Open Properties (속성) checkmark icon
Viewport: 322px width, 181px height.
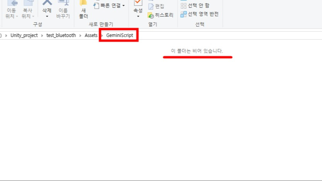pyautogui.click(x=138, y=3)
